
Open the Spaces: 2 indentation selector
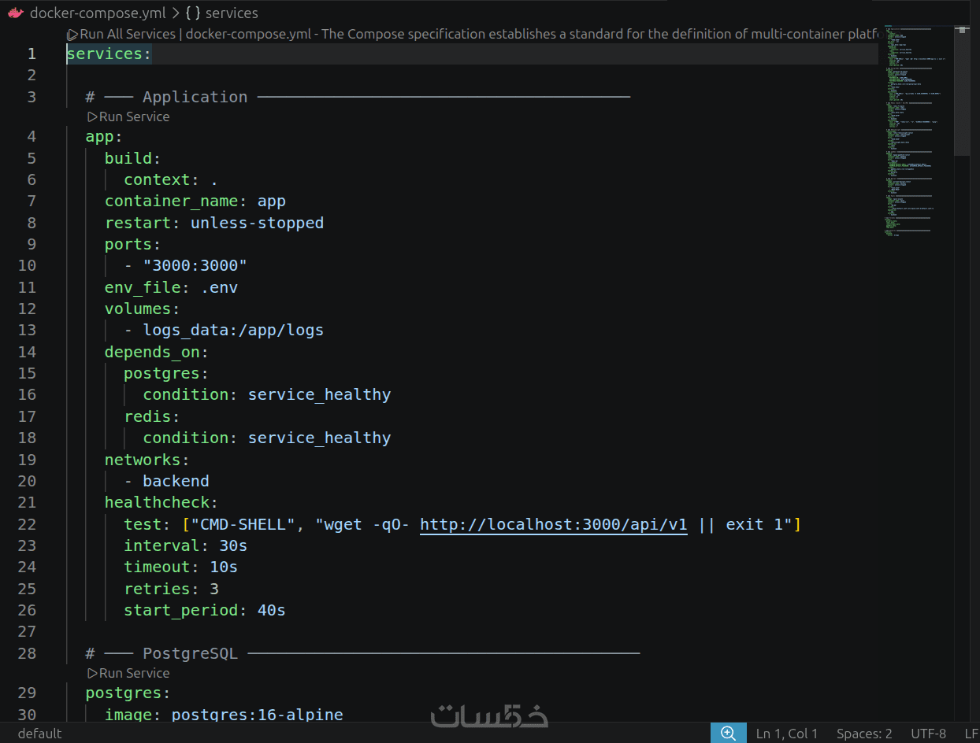point(864,734)
